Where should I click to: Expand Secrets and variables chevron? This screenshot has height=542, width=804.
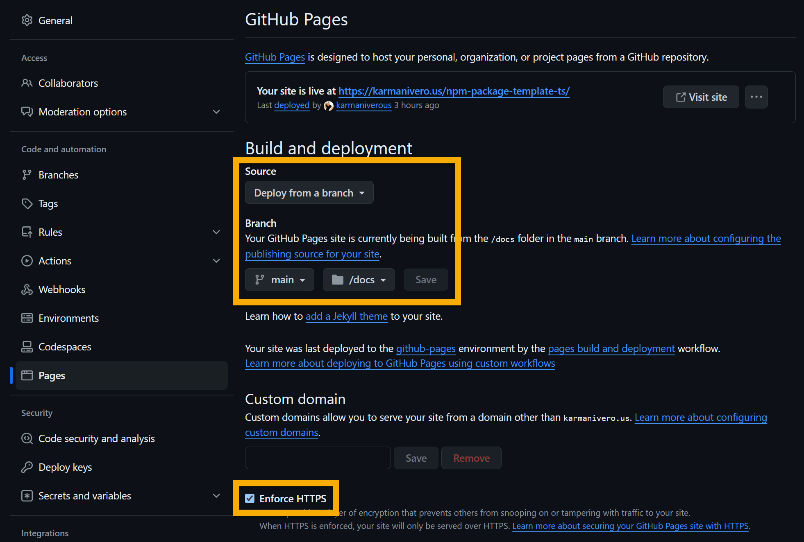click(216, 496)
